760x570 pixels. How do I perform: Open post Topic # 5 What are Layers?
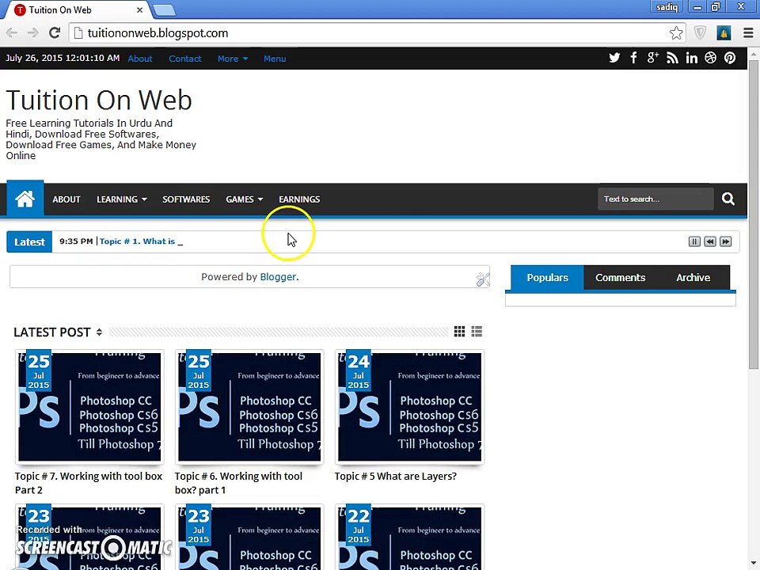[x=396, y=476]
